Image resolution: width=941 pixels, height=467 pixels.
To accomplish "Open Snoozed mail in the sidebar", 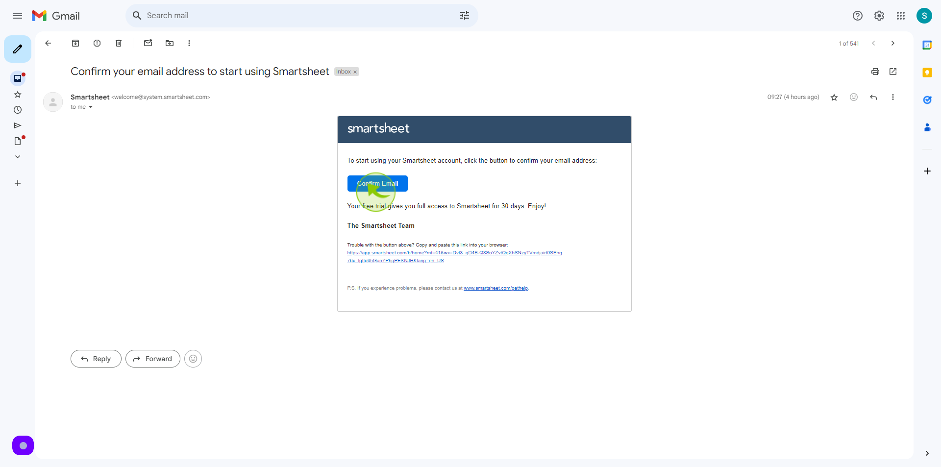I will (18, 110).
